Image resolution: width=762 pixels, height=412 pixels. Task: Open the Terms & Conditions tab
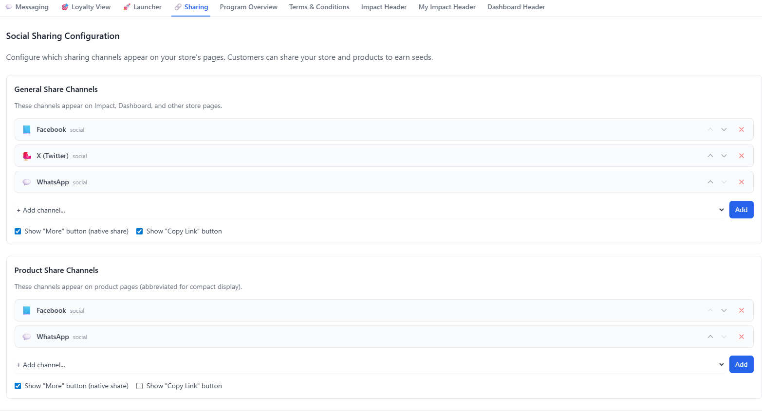pyautogui.click(x=319, y=7)
